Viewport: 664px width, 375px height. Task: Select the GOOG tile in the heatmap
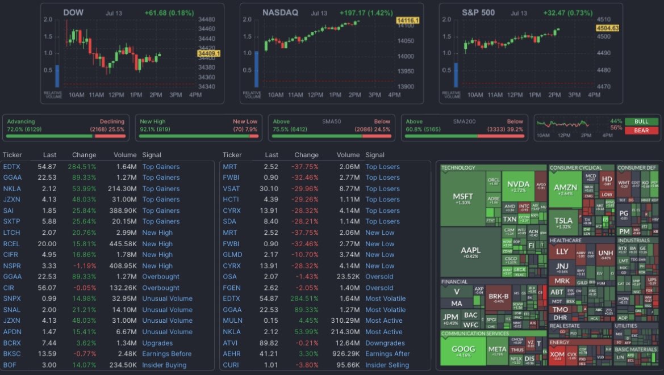[463, 351]
